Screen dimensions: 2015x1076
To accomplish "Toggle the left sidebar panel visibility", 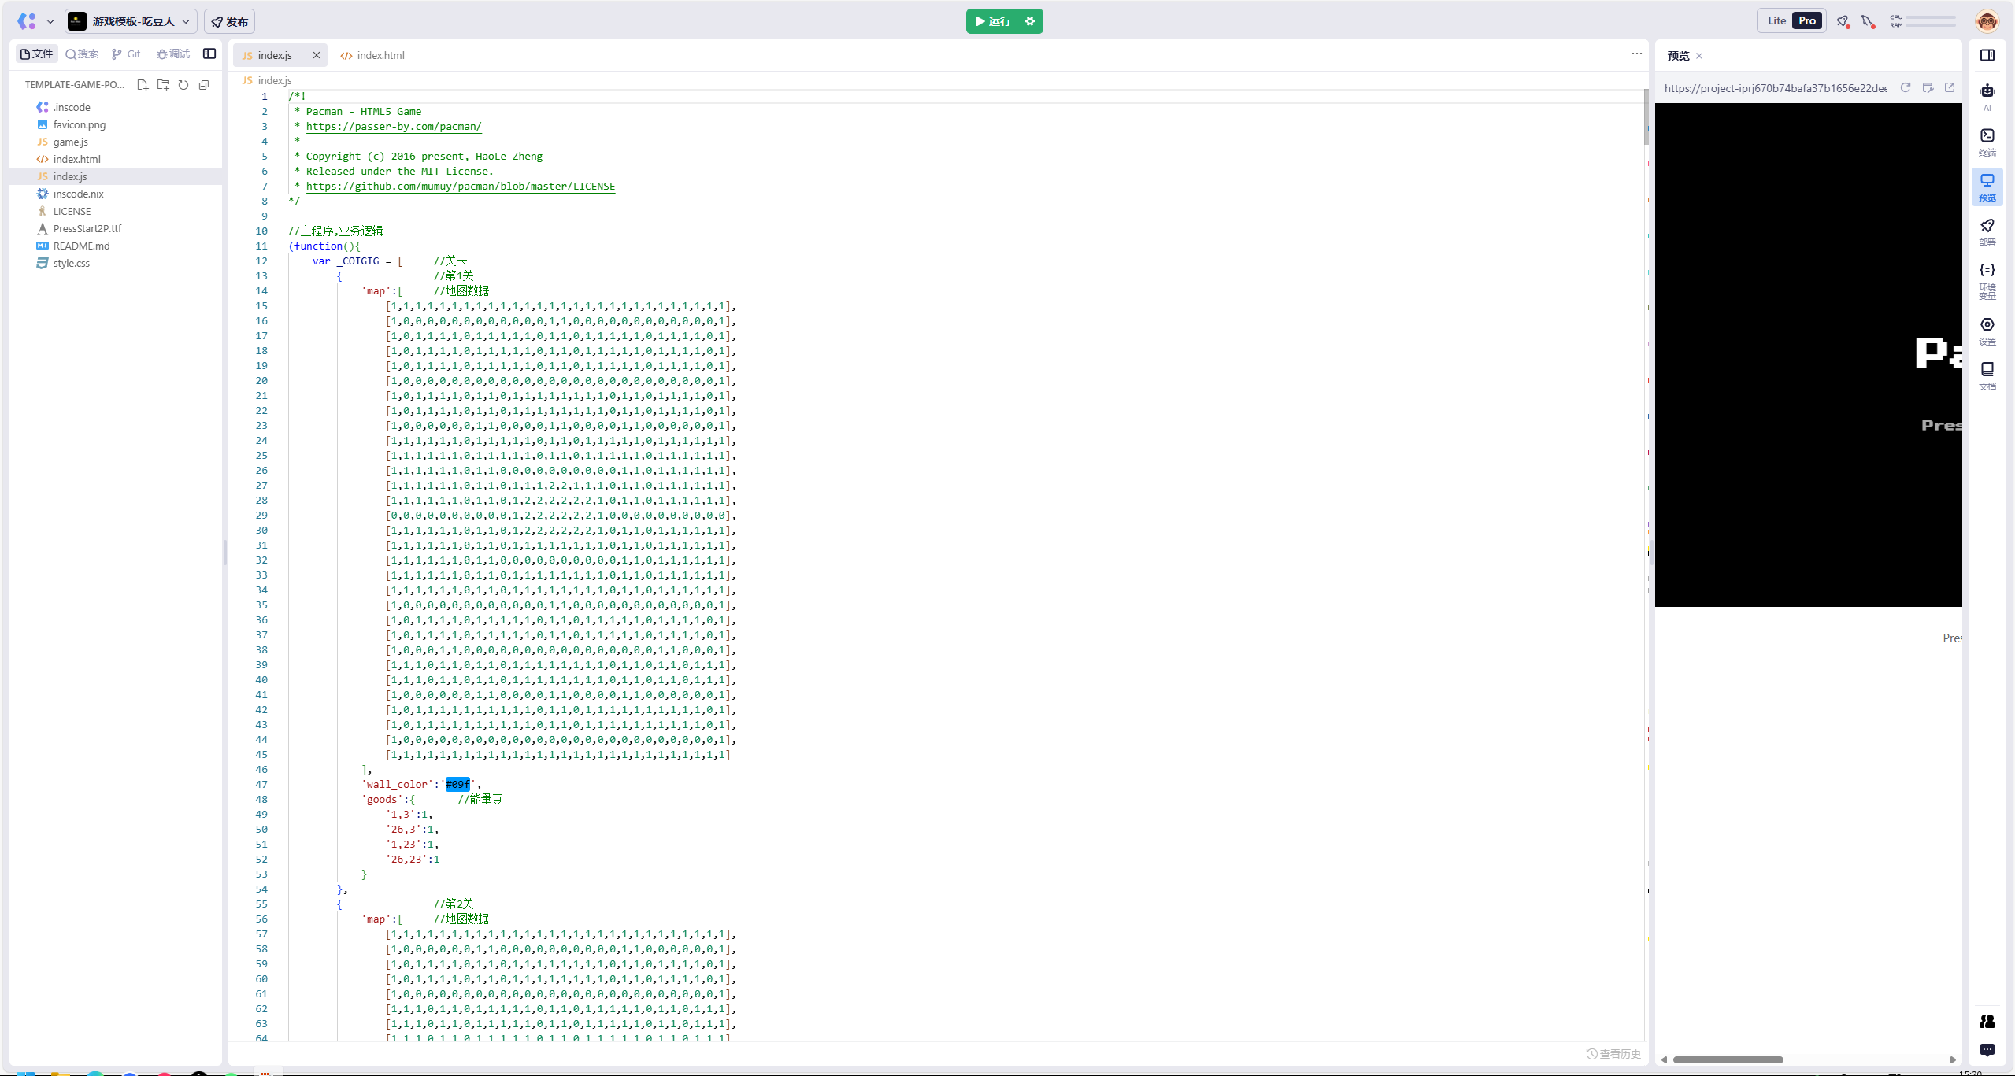I will pyautogui.click(x=209, y=54).
